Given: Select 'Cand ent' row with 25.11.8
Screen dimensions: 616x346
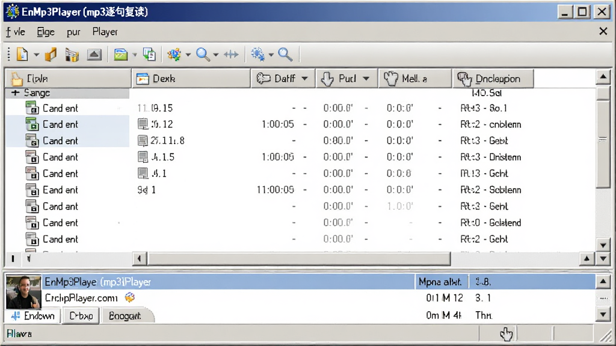Looking at the screenshot, I should coord(67,141).
